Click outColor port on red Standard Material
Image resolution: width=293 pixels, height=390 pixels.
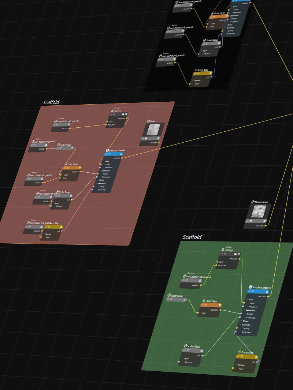[x=122, y=158]
